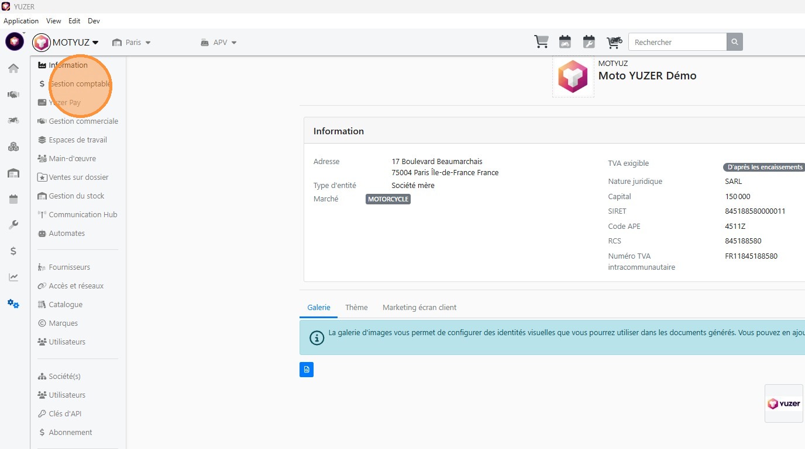Click the legal form value SARL

coord(733,181)
